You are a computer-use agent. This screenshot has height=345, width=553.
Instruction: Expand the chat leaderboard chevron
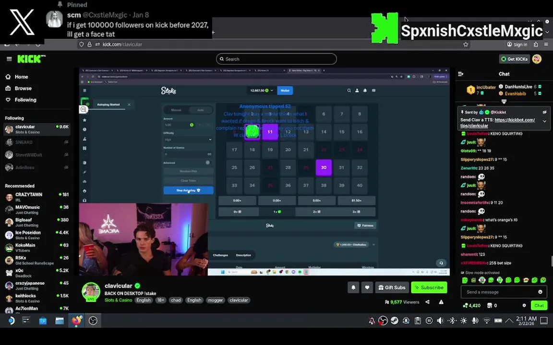504,102
